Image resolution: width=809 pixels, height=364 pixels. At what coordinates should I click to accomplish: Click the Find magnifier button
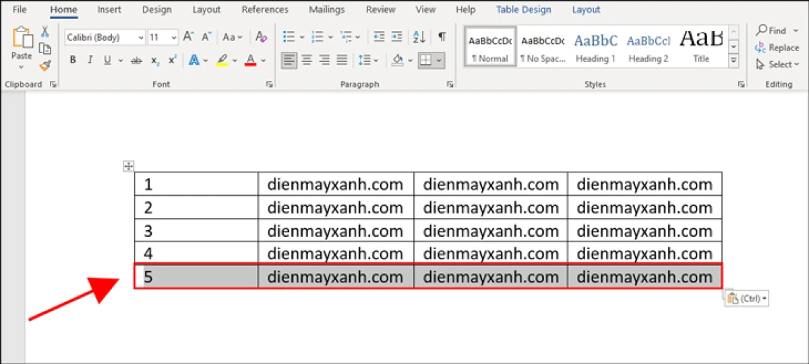(x=771, y=30)
